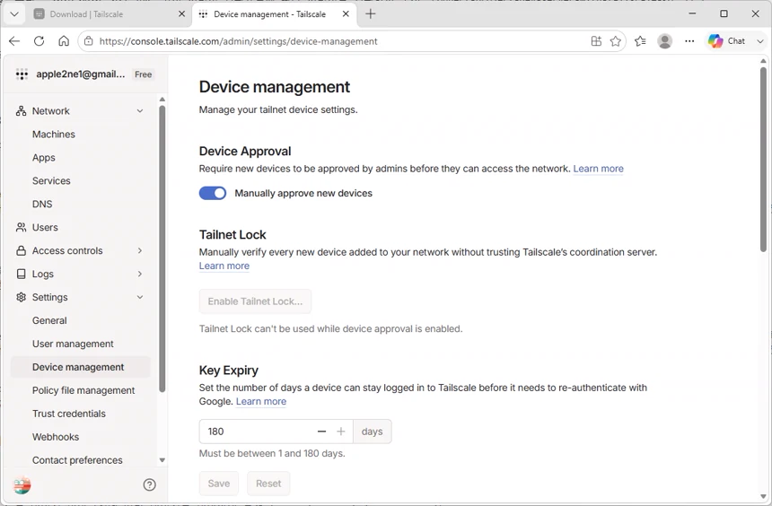Screen dimensions: 772x506
Task: Close the Download | Tailscale tab
Action: [181, 13]
